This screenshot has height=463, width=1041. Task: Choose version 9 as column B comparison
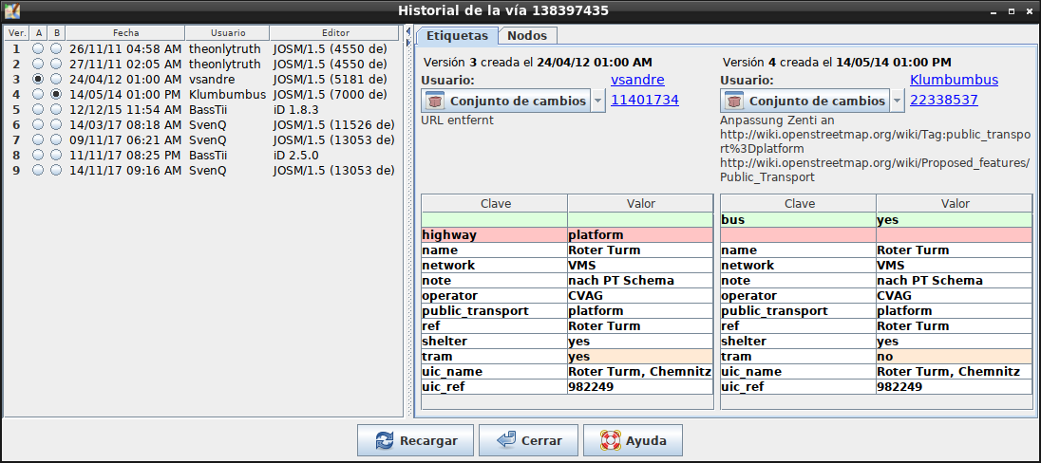[56, 171]
